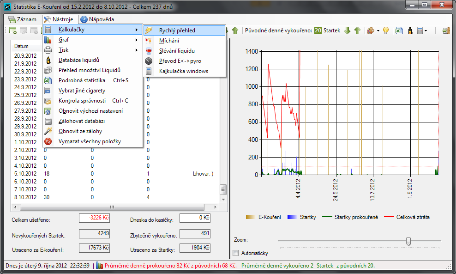This screenshot has height=274, width=456.
Task: Click the table's scroll down arrow
Action: (223, 200)
